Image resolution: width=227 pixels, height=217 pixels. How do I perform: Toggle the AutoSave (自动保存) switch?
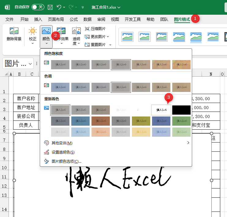coord(38,7)
